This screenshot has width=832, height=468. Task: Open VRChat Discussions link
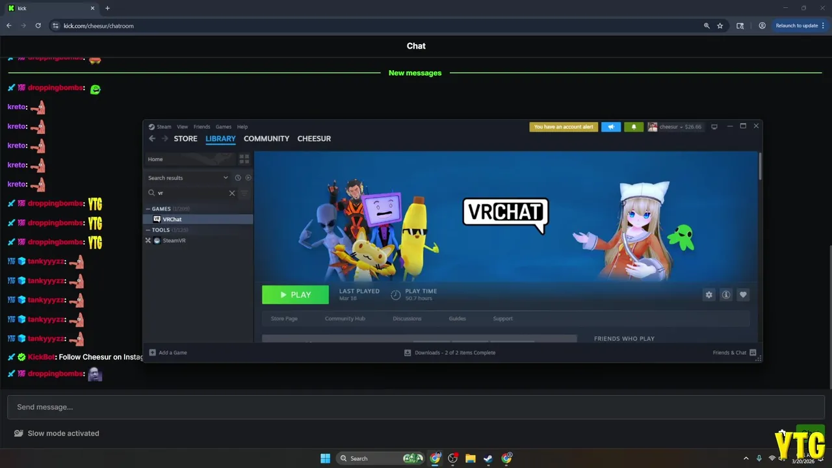(x=407, y=318)
